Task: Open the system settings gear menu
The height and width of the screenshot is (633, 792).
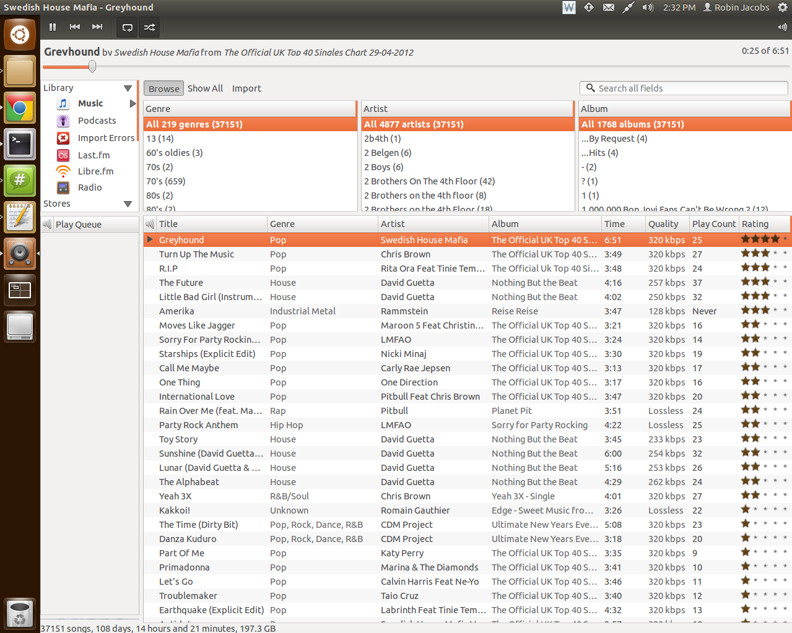Action: click(x=783, y=7)
